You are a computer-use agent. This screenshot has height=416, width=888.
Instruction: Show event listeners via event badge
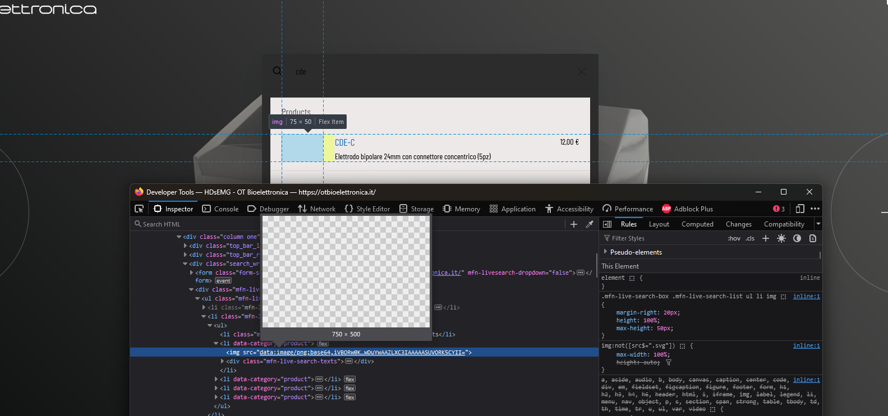click(x=223, y=281)
